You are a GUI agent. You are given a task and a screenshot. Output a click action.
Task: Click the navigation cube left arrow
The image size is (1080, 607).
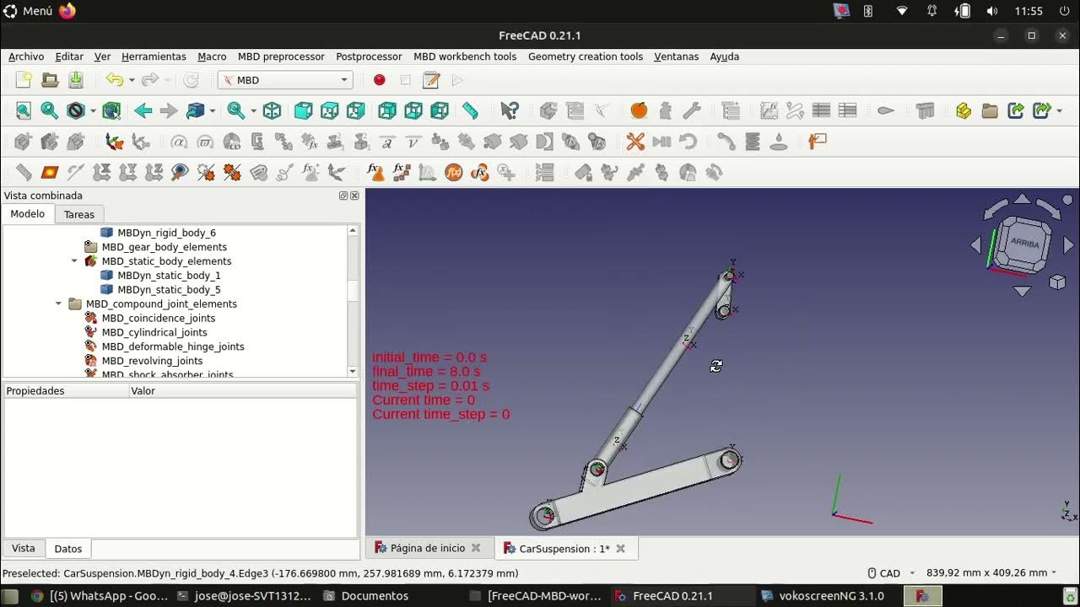(x=976, y=244)
